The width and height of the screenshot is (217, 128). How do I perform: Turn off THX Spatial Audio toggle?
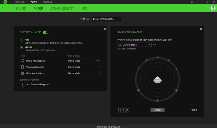[45, 32]
